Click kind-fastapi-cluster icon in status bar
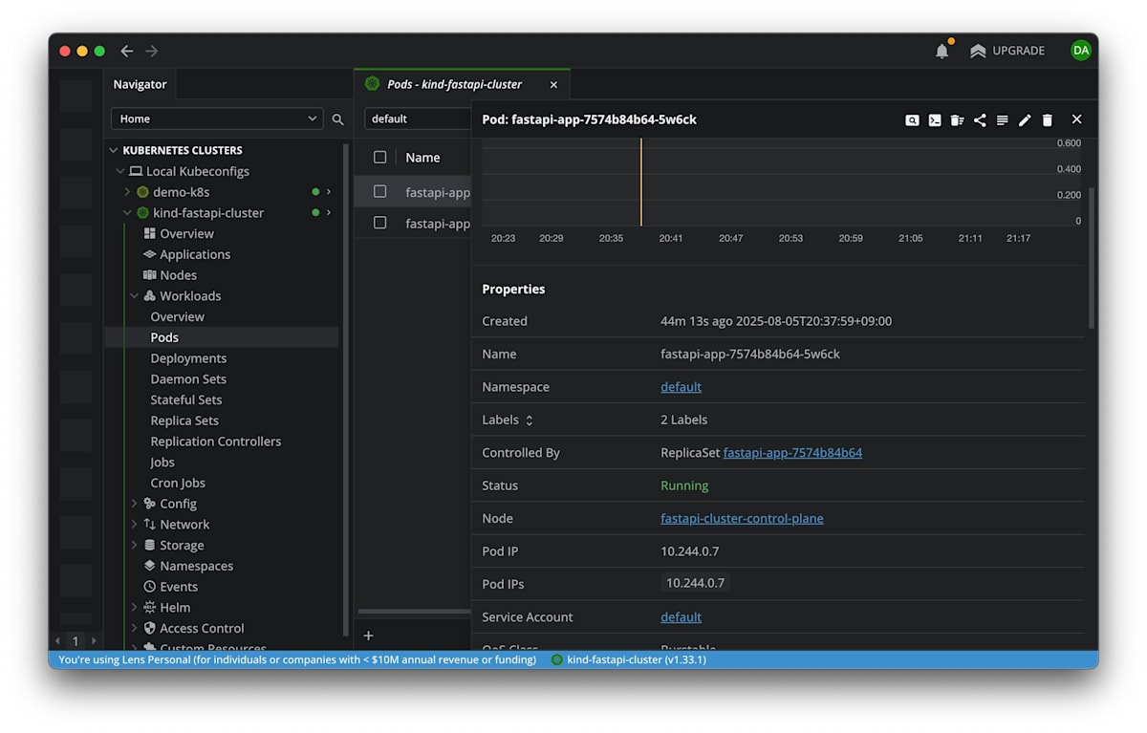The height and width of the screenshot is (733, 1147). (557, 659)
